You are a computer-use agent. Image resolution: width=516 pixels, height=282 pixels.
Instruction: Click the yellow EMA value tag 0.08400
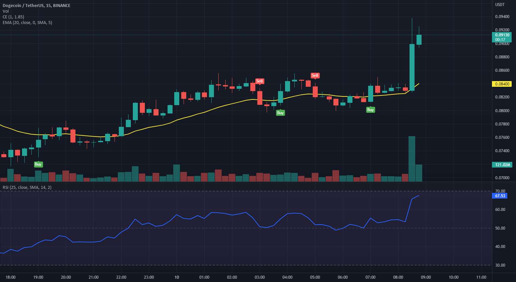pos(502,84)
